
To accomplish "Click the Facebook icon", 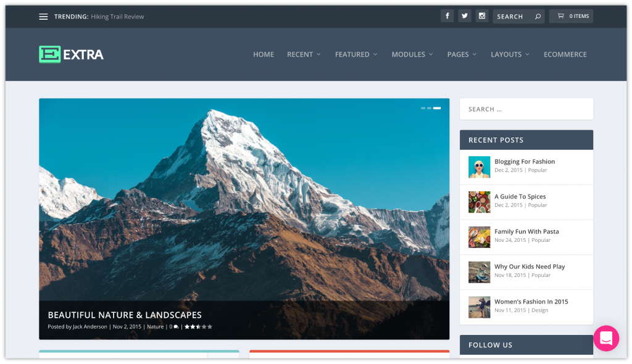I will click(447, 15).
